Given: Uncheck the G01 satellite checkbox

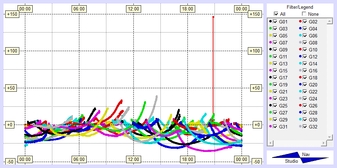Looking at the screenshot, I should click(275, 22).
